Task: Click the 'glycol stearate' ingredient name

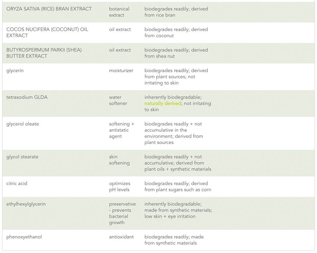Action: [x=22, y=157]
